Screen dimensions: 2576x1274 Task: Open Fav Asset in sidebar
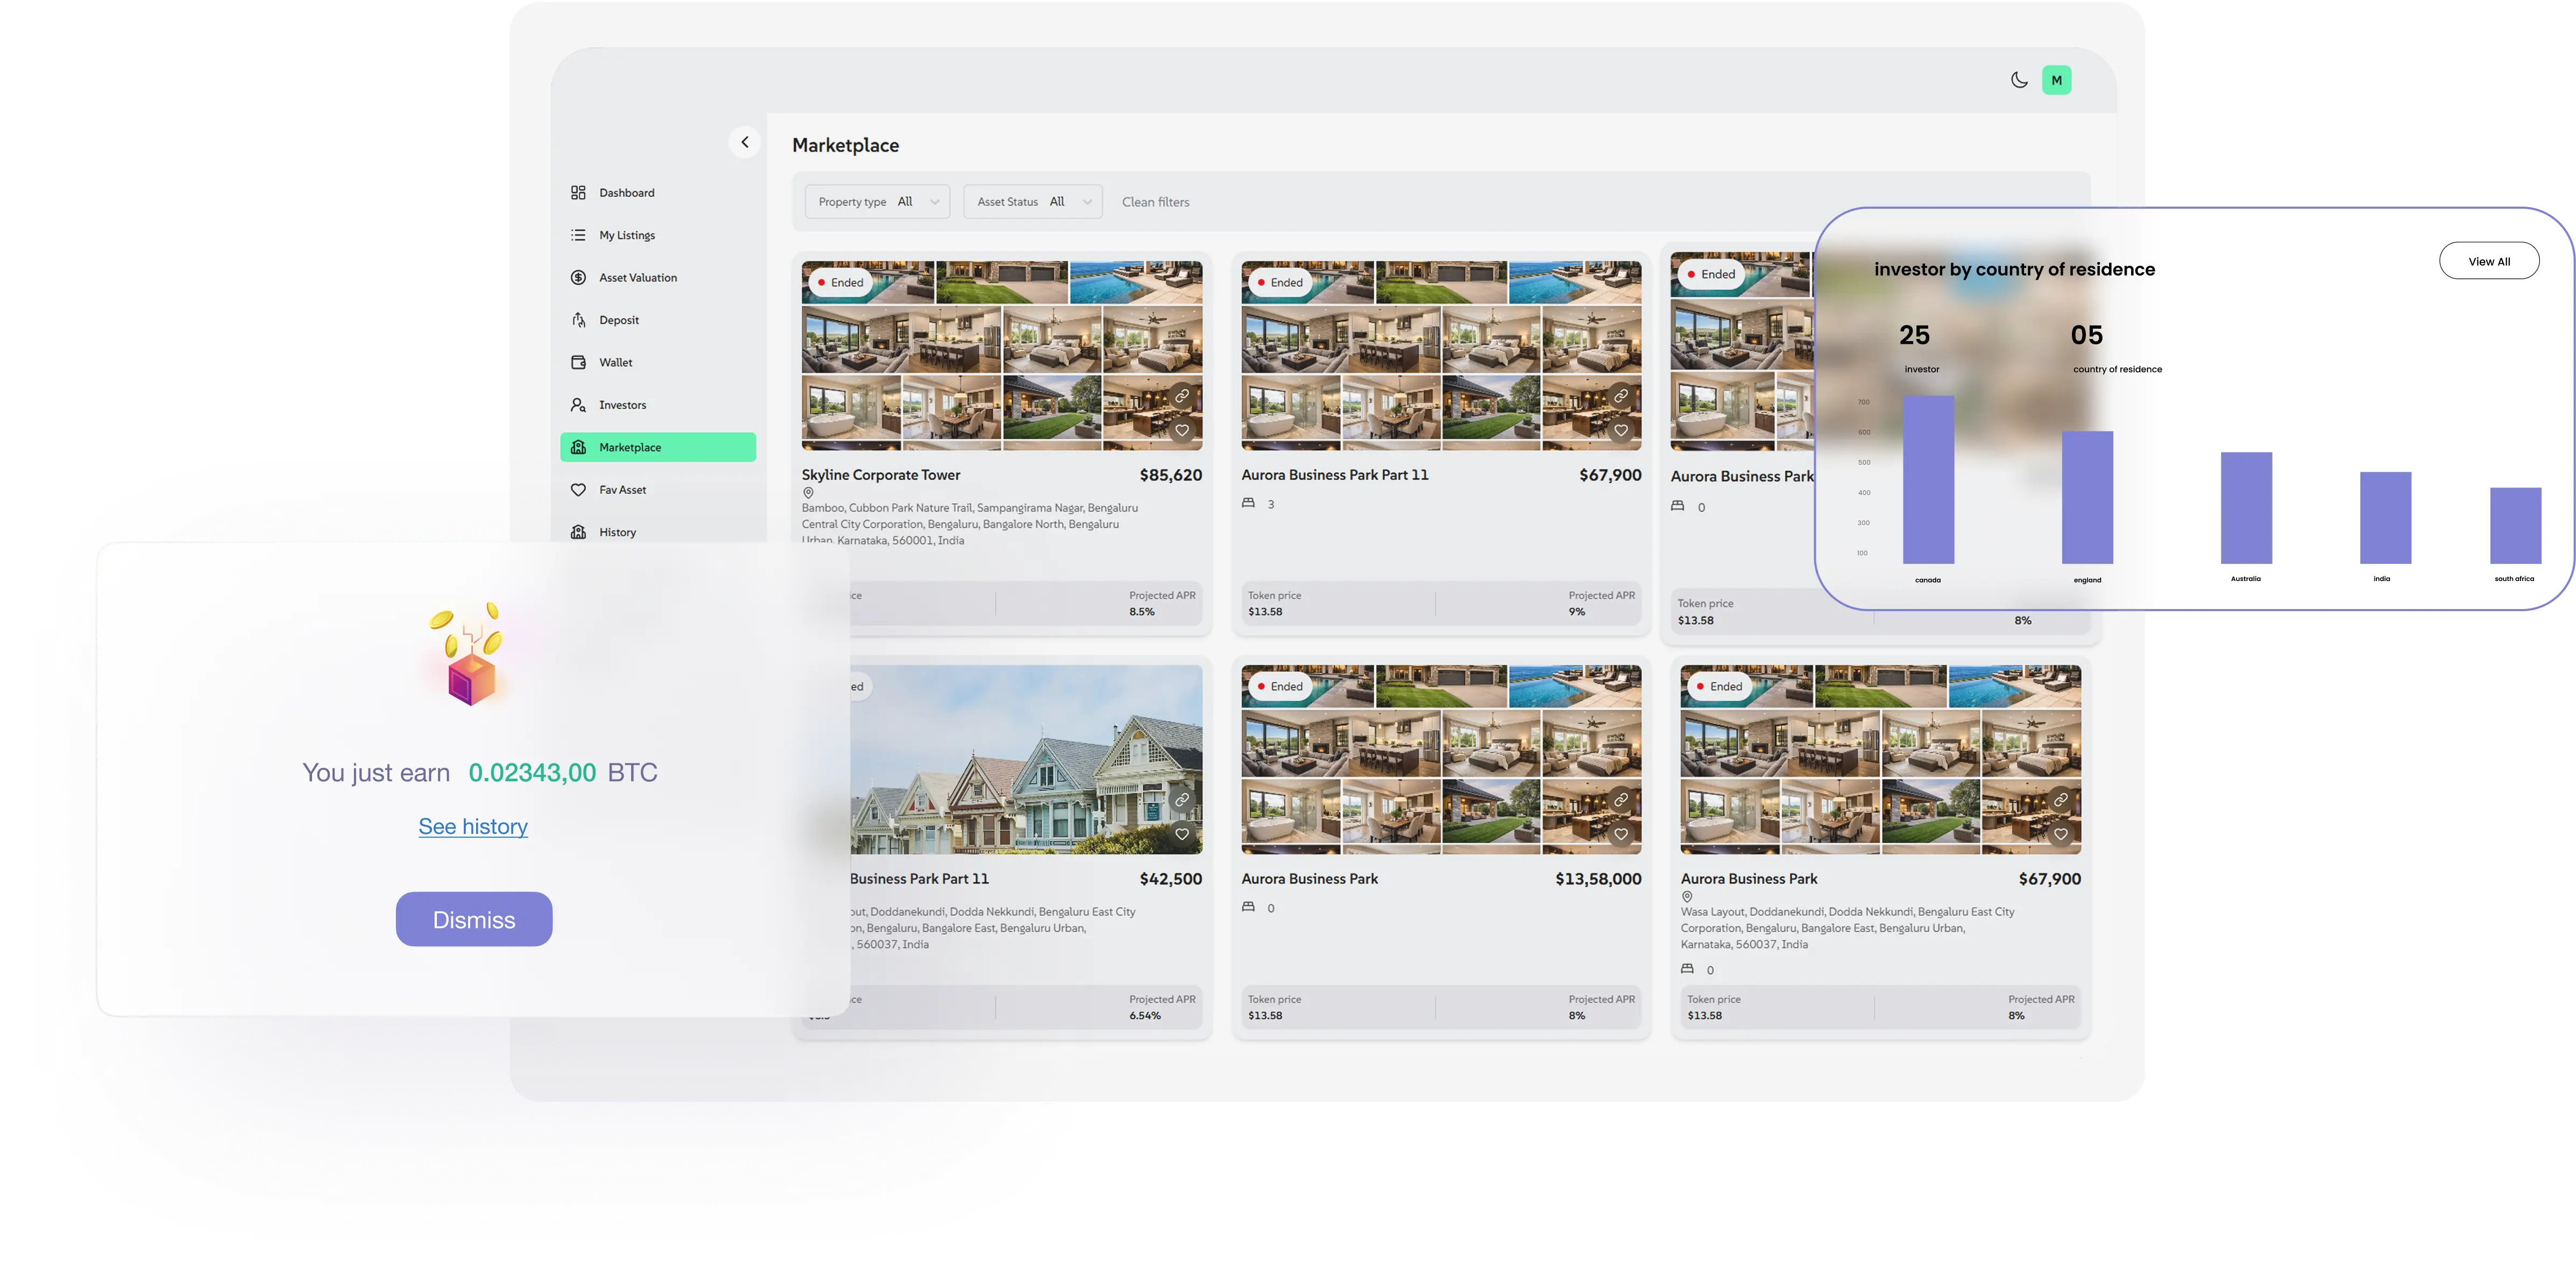pyautogui.click(x=658, y=490)
